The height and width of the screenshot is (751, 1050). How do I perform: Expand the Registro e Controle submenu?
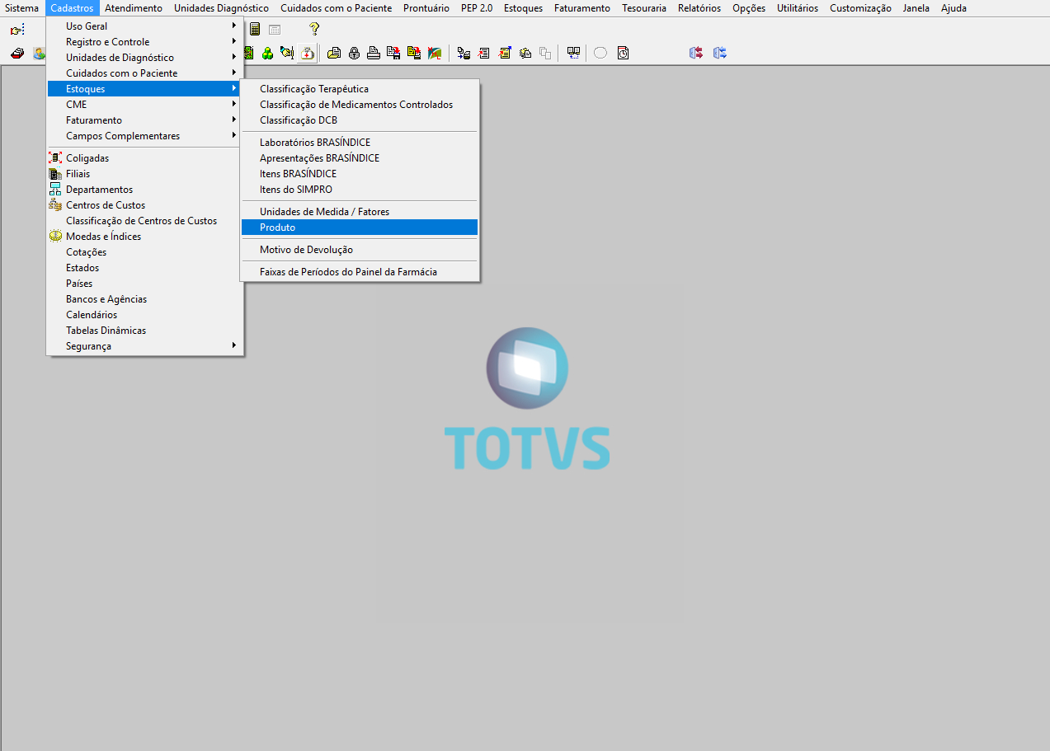[x=144, y=42]
